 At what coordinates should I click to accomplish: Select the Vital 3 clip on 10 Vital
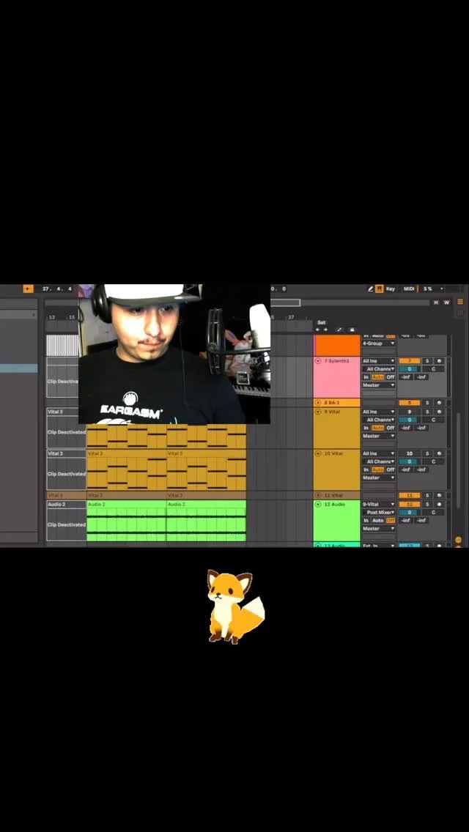pos(127,470)
